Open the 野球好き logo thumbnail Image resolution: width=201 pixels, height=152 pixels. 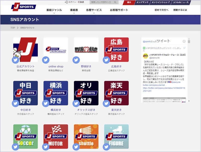(86, 50)
